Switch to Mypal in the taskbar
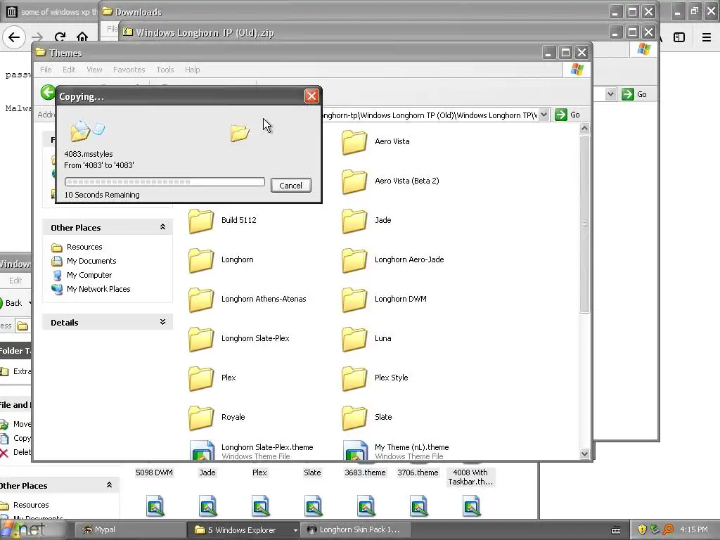The height and width of the screenshot is (540, 720). click(130, 530)
